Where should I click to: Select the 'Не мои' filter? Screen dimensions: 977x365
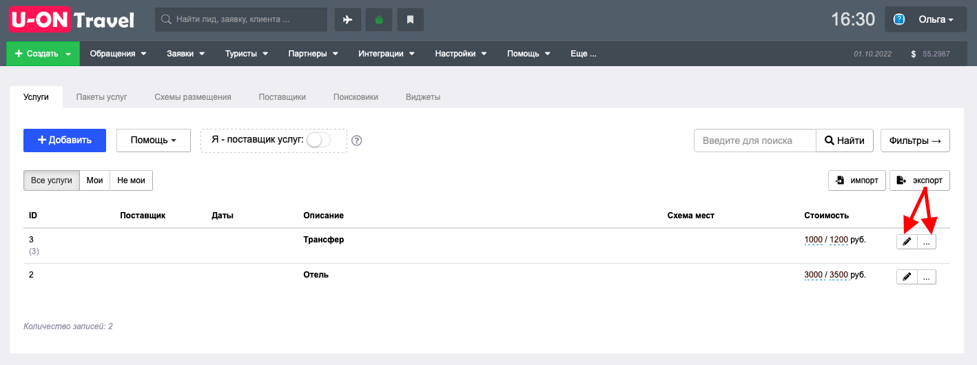coord(132,180)
